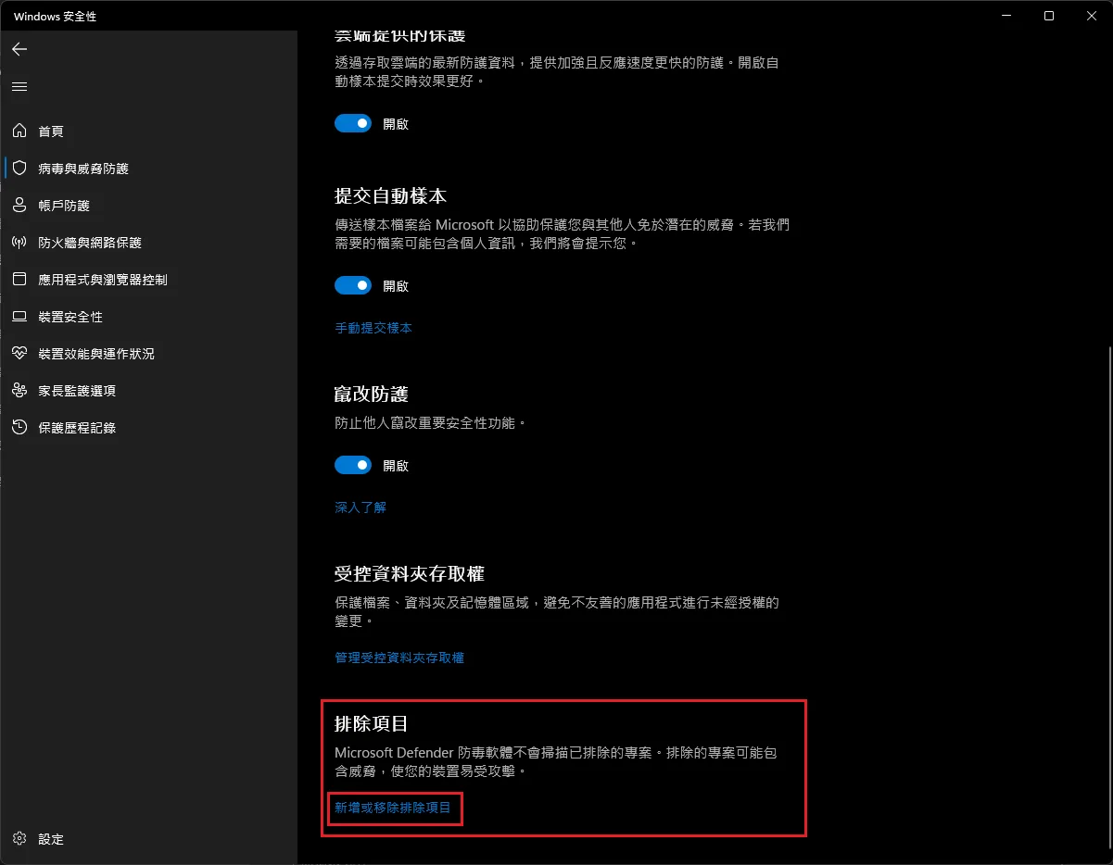Click the 裝置安全性 laptop icon
The height and width of the screenshot is (865, 1113).
pyautogui.click(x=19, y=317)
